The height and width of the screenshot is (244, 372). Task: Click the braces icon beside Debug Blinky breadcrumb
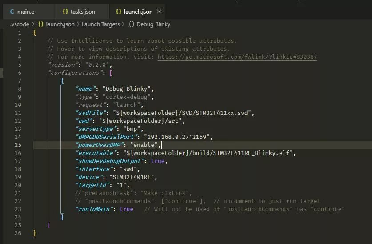click(132, 24)
